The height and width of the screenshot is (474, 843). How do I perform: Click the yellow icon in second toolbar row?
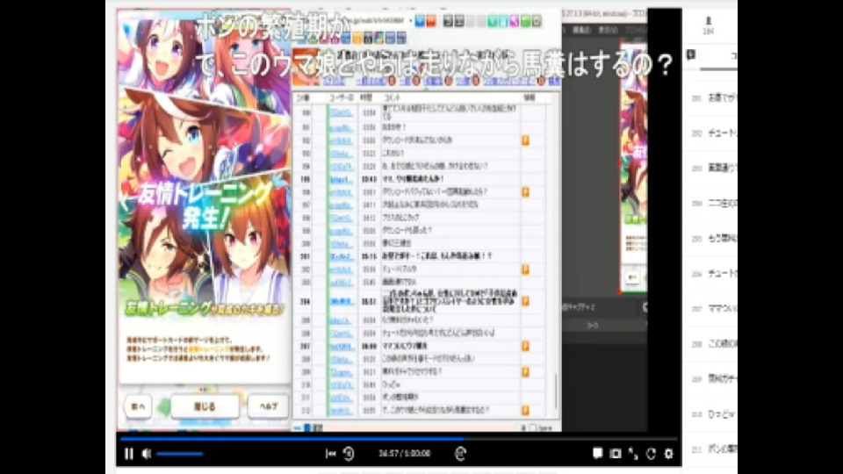tap(357, 38)
